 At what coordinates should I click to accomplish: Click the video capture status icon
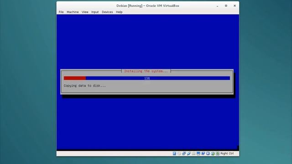[203, 154]
